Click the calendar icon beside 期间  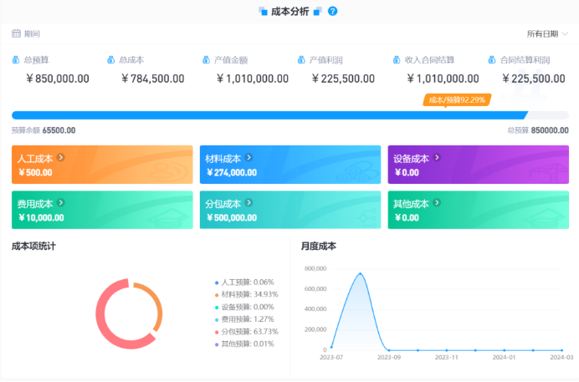pyautogui.click(x=16, y=33)
